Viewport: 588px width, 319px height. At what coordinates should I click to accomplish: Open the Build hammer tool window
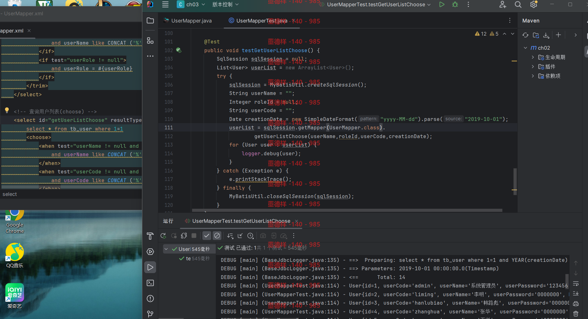pos(150,236)
